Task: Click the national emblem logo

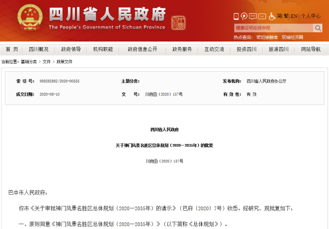Action: 31,19
